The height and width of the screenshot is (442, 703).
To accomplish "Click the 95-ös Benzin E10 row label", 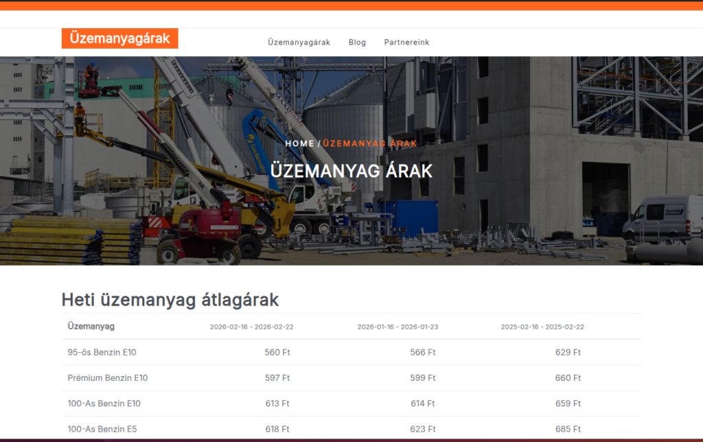I will pyautogui.click(x=102, y=353).
